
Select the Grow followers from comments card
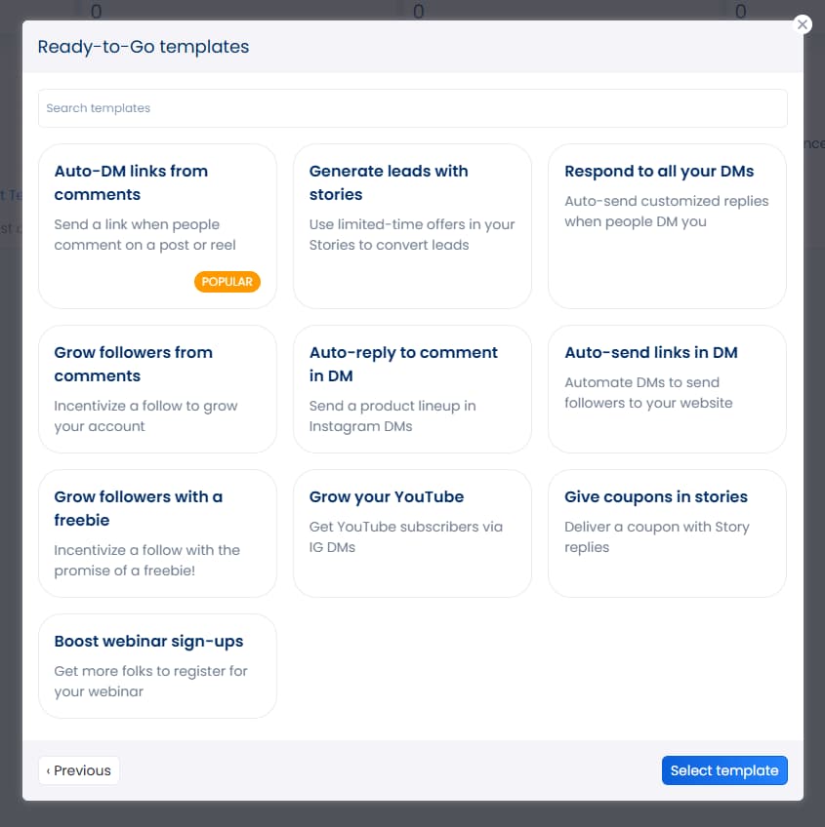click(x=157, y=388)
